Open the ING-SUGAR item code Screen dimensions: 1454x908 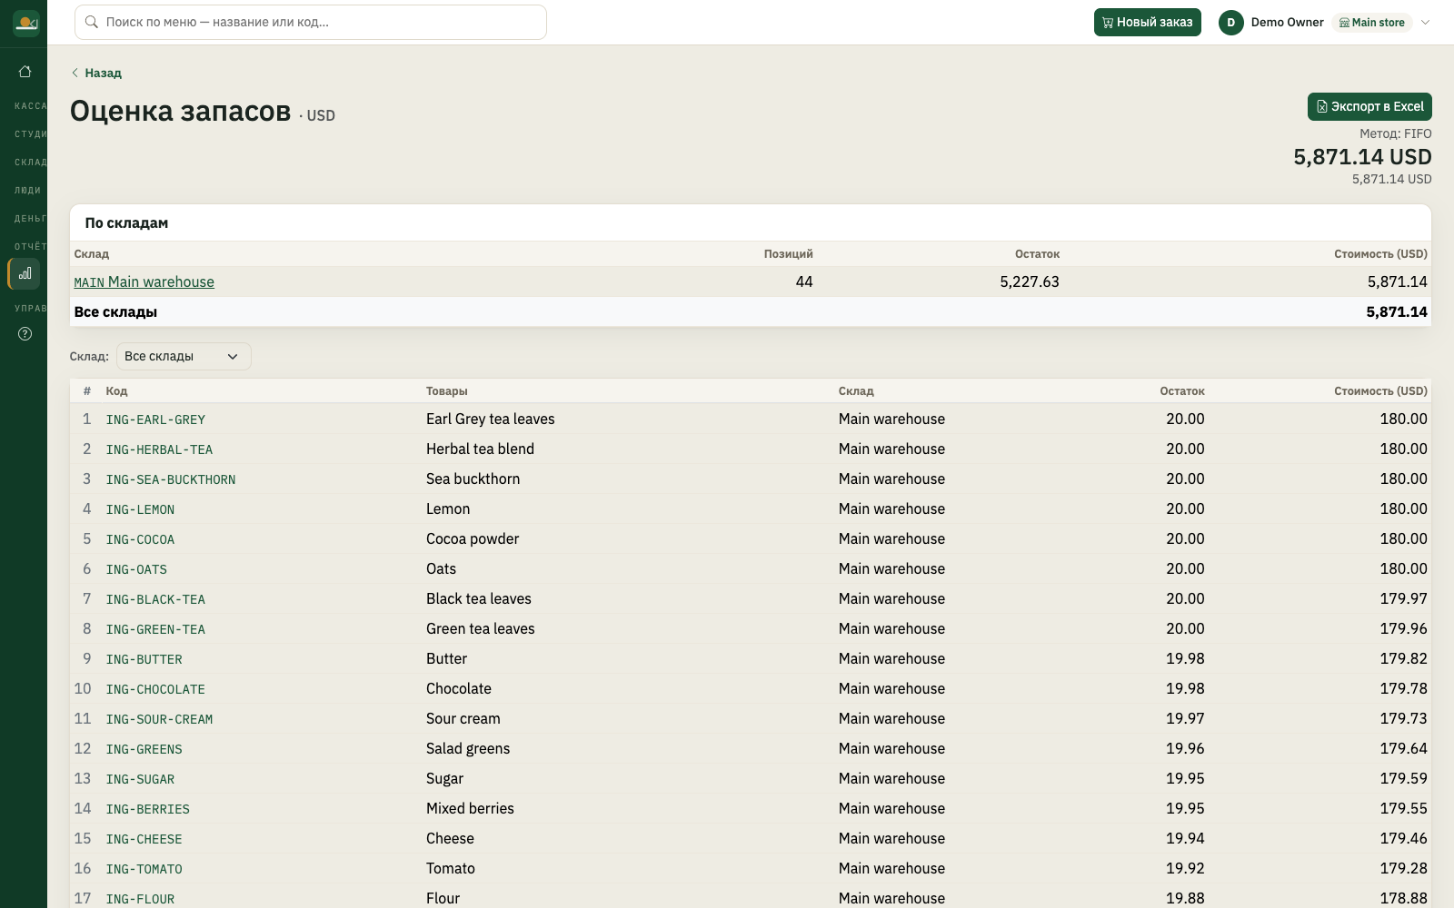point(140,779)
